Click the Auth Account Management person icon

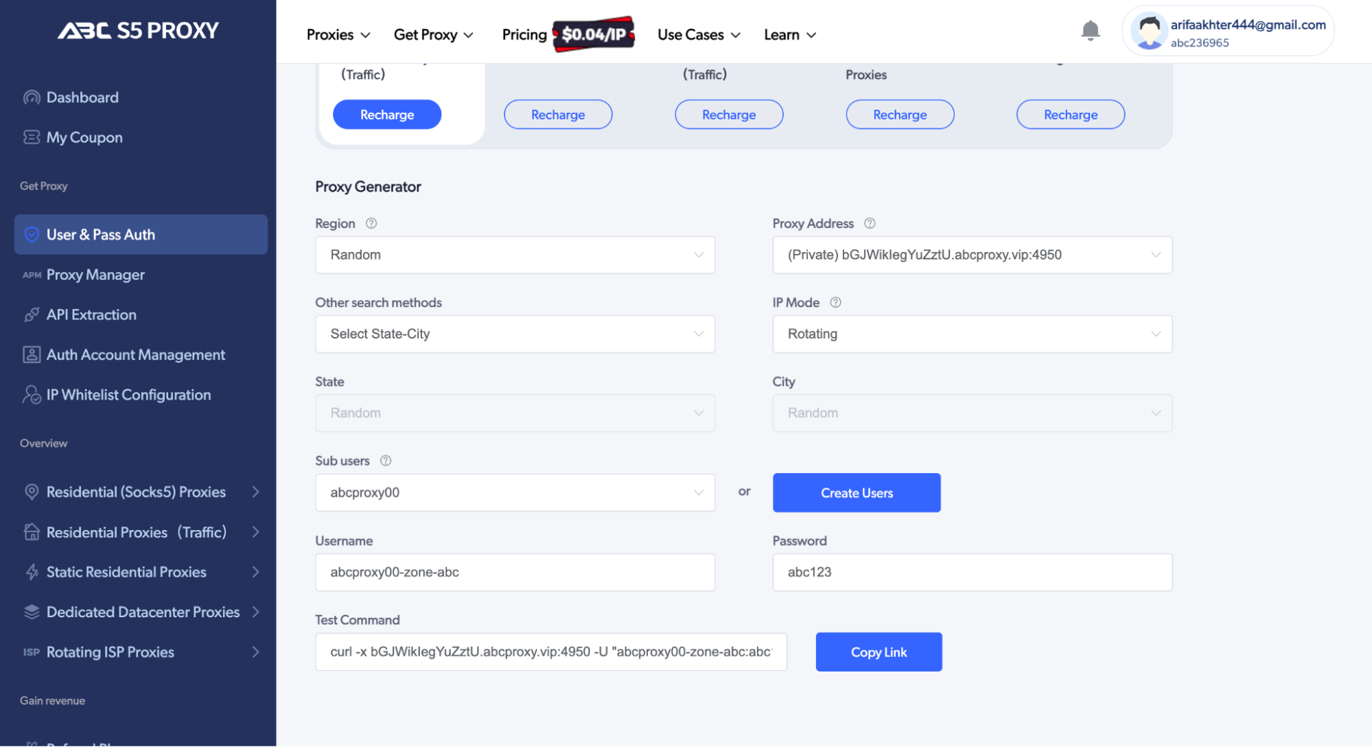[x=32, y=355]
